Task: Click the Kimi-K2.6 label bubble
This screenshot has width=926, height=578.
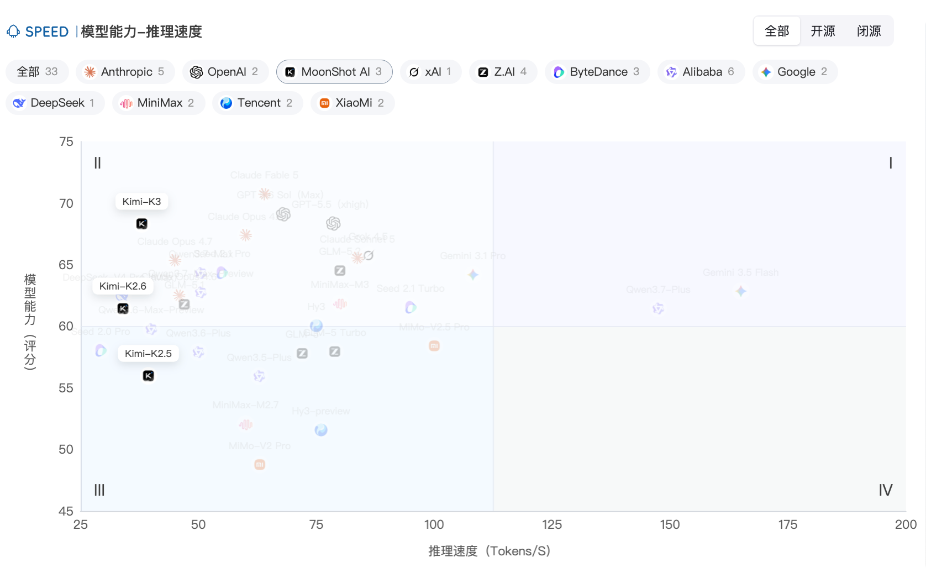Action: pos(123,286)
